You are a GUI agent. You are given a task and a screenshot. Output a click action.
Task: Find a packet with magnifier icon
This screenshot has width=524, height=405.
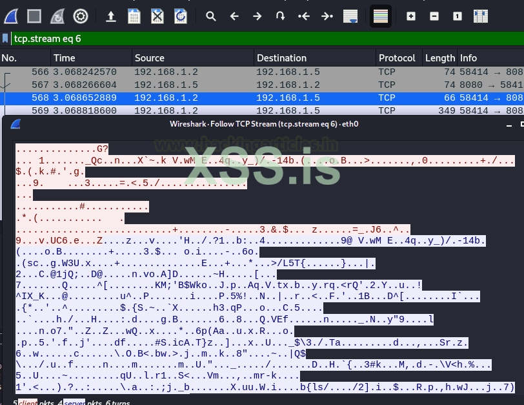[x=211, y=16]
